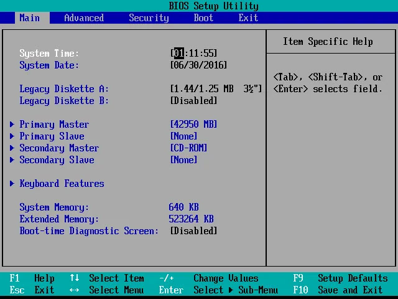Open the Keyboard Features submenu
Image resolution: width=398 pixels, height=299 pixels.
click(x=62, y=184)
